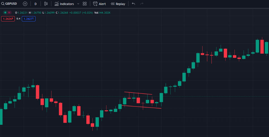This screenshot has width=269, height=137.
Task: Open the candlestick chart type menu
Action: click(46, 4)
